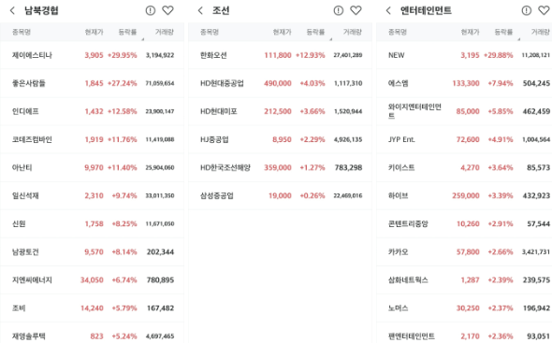This screenshot has height=343, width=552.
Task: Favorite the 엔터테인먼트 theme with heart
Action: pos(544,10)
